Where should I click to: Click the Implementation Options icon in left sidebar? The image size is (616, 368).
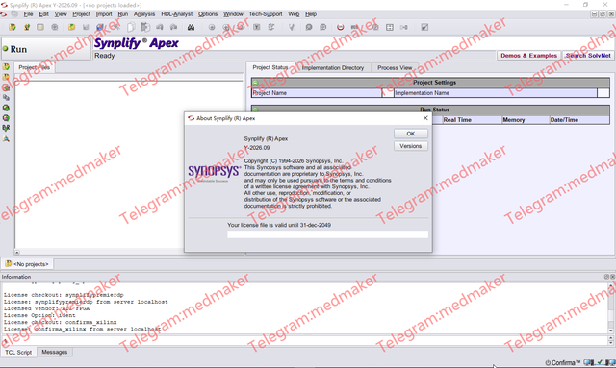coord(6,117)
